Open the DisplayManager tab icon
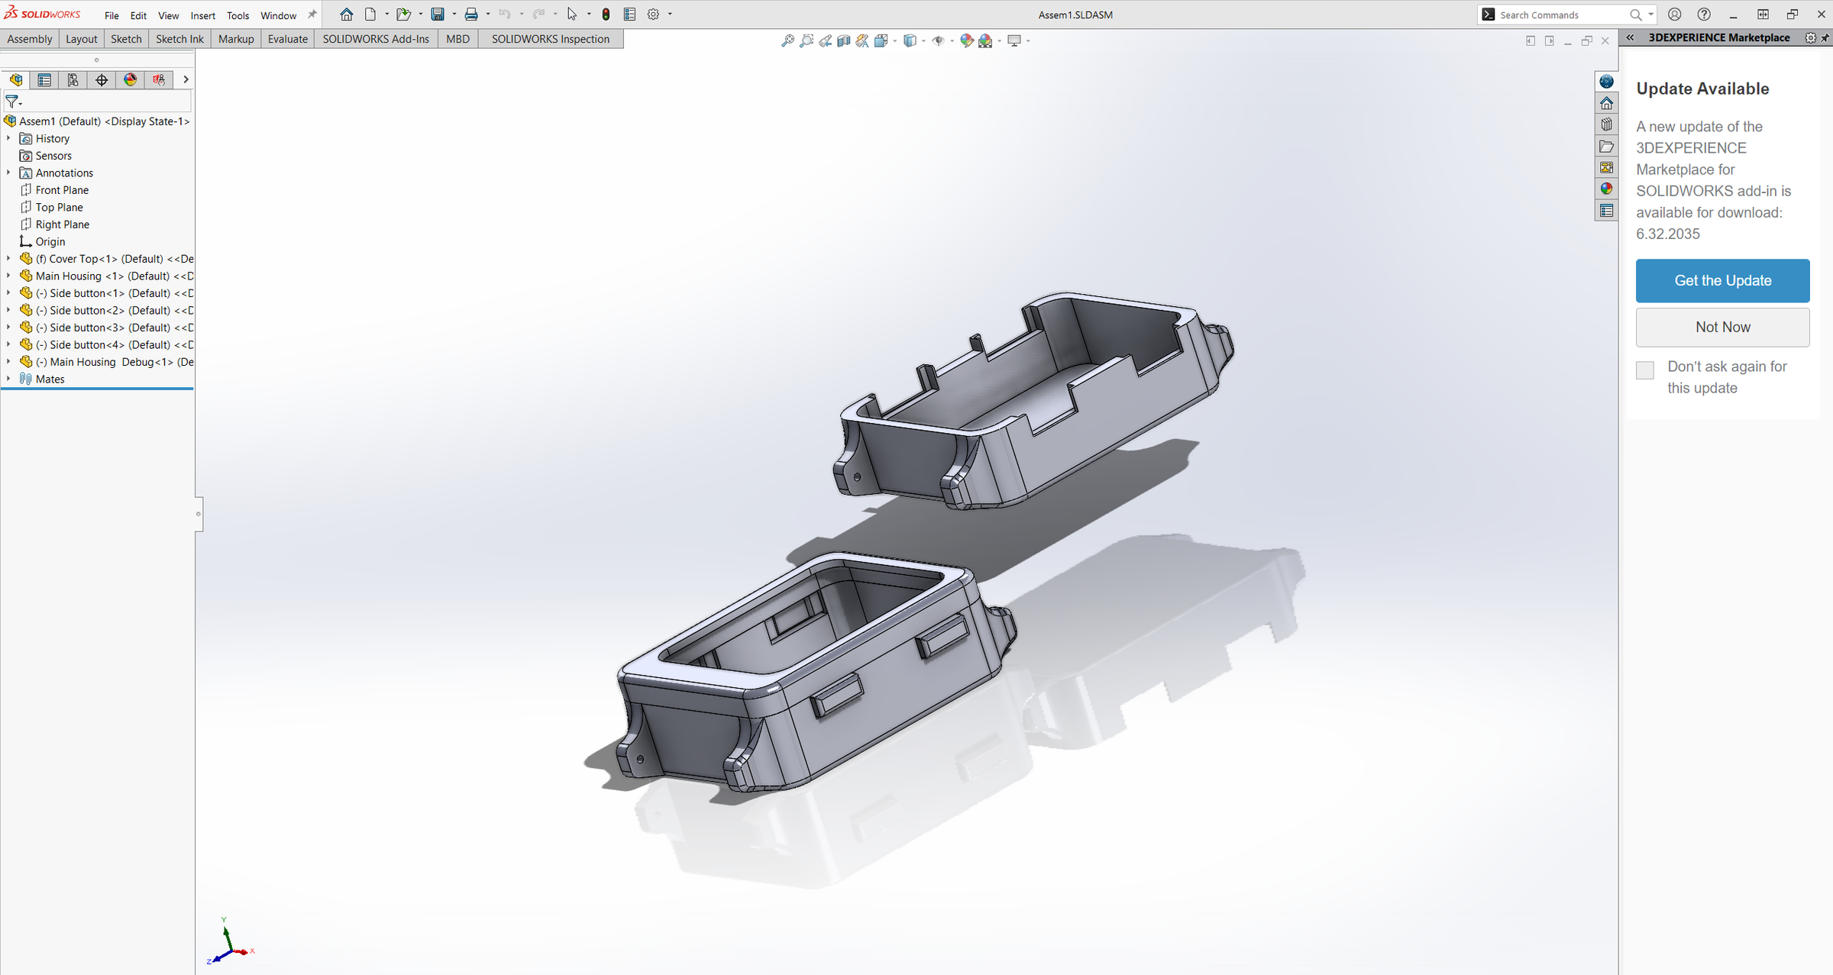 [x=131, y=79]
